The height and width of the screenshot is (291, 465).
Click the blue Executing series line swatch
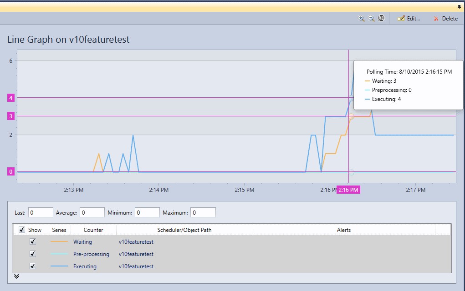coord(59,266)
